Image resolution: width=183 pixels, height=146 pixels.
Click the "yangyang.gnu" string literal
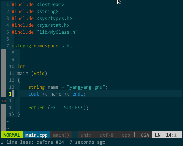pyautogui.click(x=86, y=87)
